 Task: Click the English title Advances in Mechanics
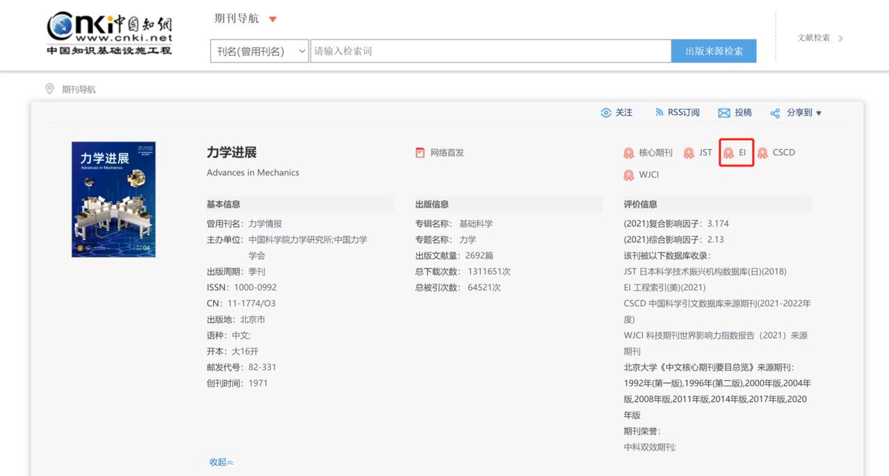pos(253,172)
